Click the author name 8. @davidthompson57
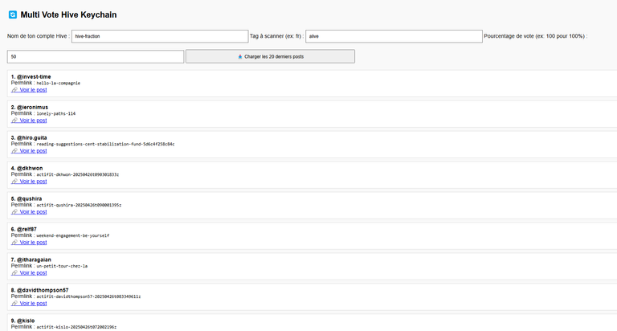The height and width of the screenshot is (331, 617). 39,290
